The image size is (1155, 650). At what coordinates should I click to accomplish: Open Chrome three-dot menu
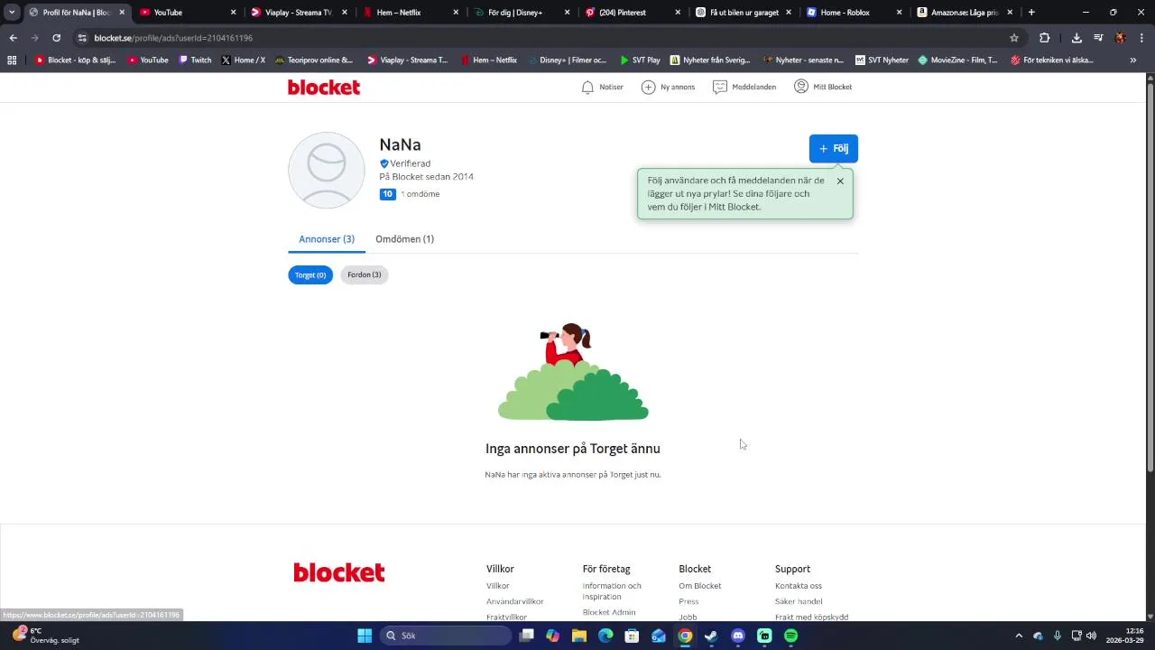[x=1141, y=38]
